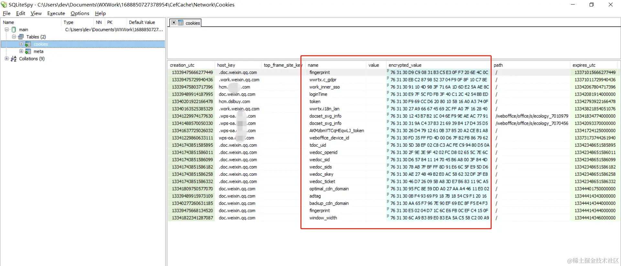The width and height of the screenshot is (621, 266).
Task: Click the Name header in schema panel
Action: point(31,22)
